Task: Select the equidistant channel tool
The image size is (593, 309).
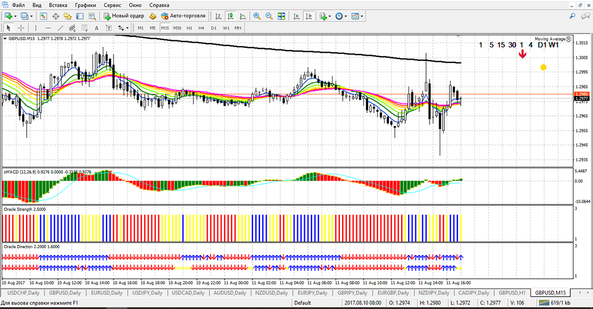Action: tap(72, 28)
